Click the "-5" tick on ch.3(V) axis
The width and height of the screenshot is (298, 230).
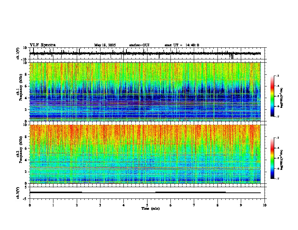pos(25,199)
